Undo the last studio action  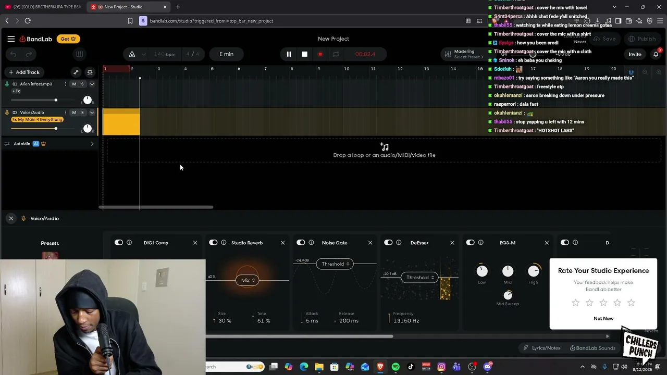14,54
